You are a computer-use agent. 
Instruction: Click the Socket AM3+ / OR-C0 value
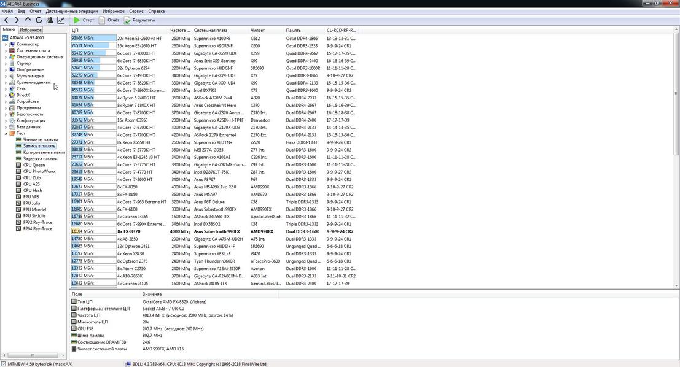[163, 309]
